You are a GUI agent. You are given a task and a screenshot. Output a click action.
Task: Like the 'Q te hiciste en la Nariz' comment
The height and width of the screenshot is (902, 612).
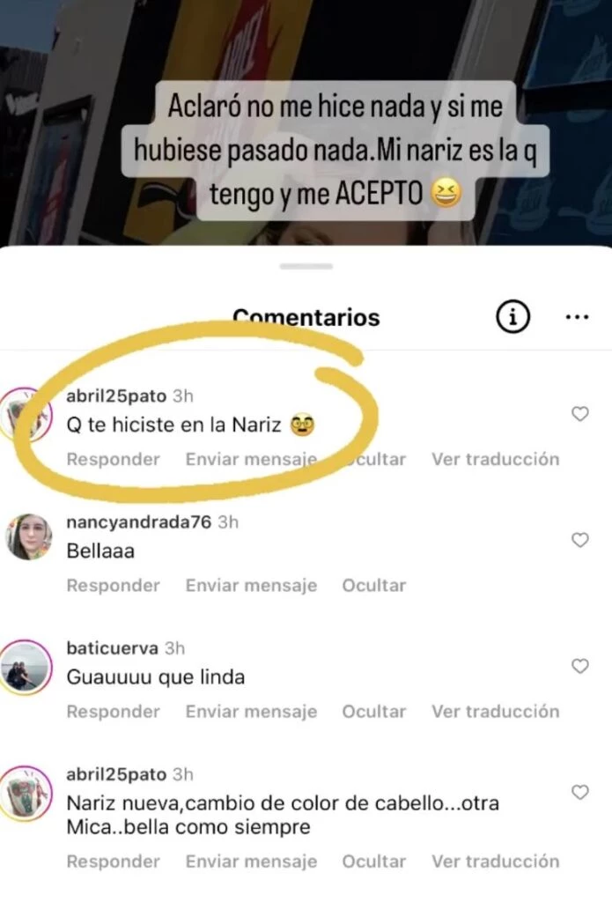579,414
